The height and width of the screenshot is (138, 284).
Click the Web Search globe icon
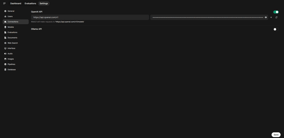5,43
